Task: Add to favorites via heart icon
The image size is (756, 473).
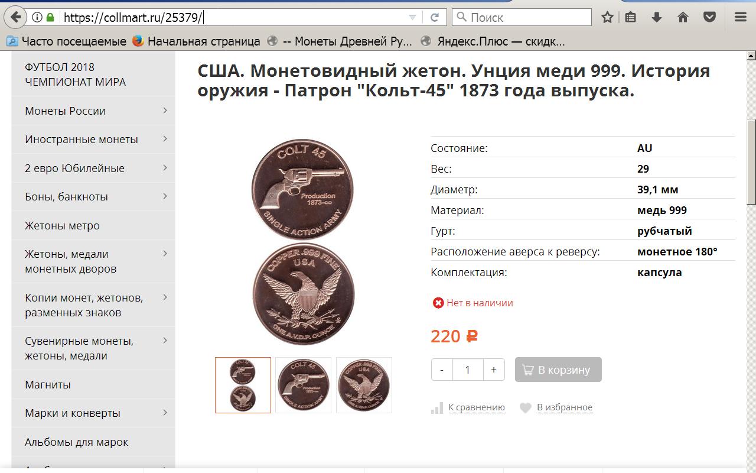Action: [525, 407]
